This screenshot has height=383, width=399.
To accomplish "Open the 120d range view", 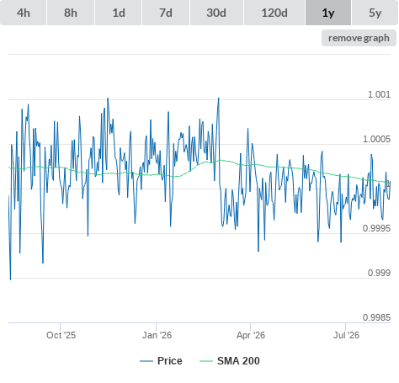I will click(274, 13).
